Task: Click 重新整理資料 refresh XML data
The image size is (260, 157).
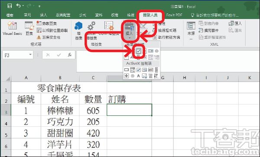Action: point(212,37)
